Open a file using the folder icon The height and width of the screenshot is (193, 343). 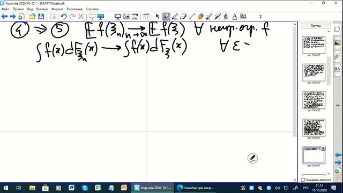pyautogui.click(x=32, y=17)
